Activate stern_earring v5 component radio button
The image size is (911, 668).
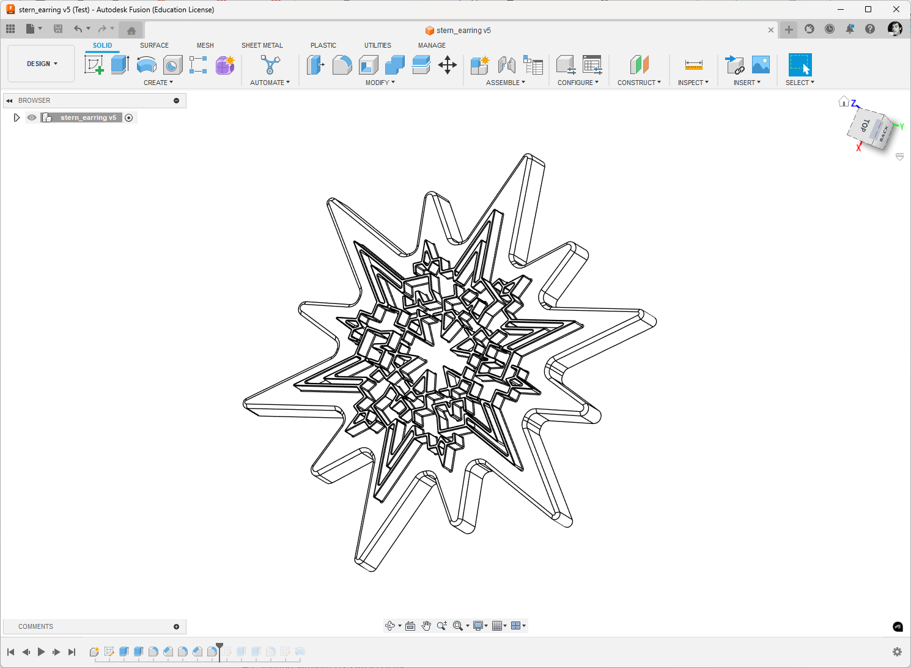coord(129,117)
